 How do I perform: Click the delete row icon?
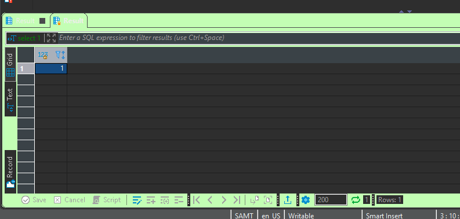coord(179,200)
